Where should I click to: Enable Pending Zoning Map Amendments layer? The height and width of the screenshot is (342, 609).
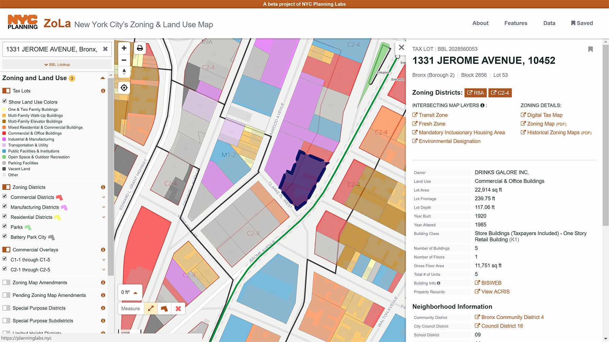[x=6, y=295]
